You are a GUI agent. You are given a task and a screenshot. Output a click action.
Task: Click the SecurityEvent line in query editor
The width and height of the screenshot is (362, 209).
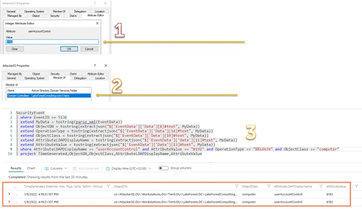coord(30,113)
